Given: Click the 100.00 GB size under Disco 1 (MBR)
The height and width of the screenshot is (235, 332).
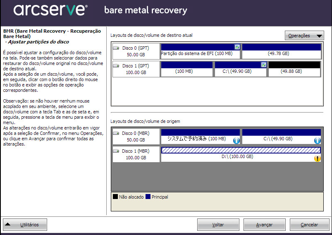Looking at the screenshot, I should pos(136,158).
